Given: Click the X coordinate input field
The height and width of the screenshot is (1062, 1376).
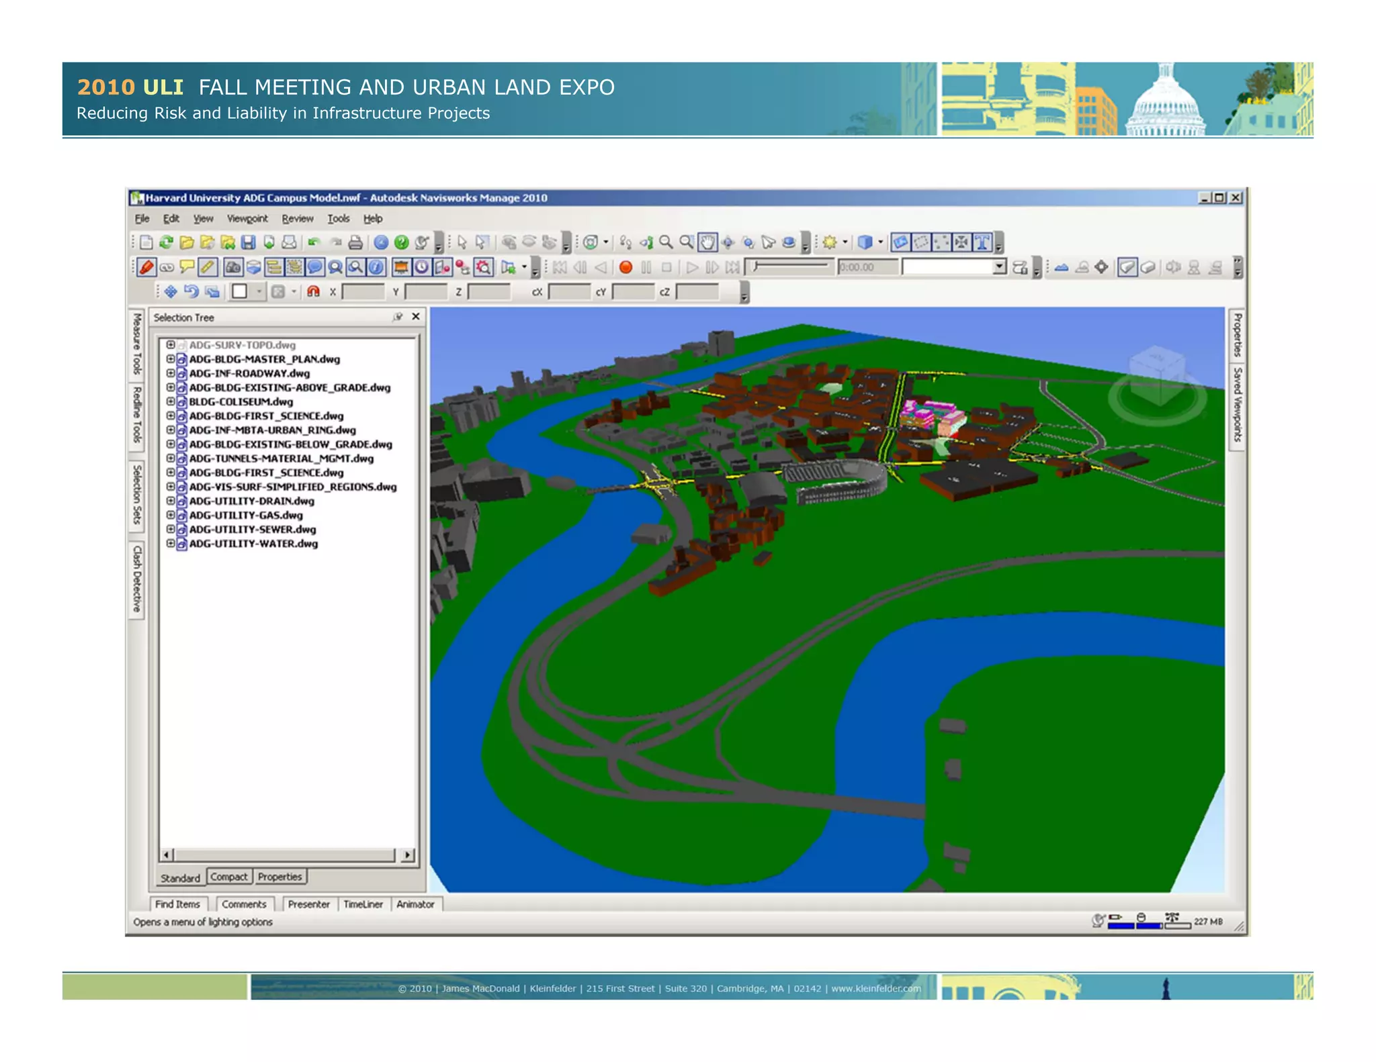Looking at the screenshot, I should click(362, 292).
